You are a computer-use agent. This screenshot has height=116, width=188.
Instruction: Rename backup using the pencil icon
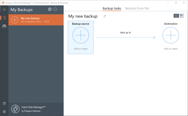click(x=105, y=16)
